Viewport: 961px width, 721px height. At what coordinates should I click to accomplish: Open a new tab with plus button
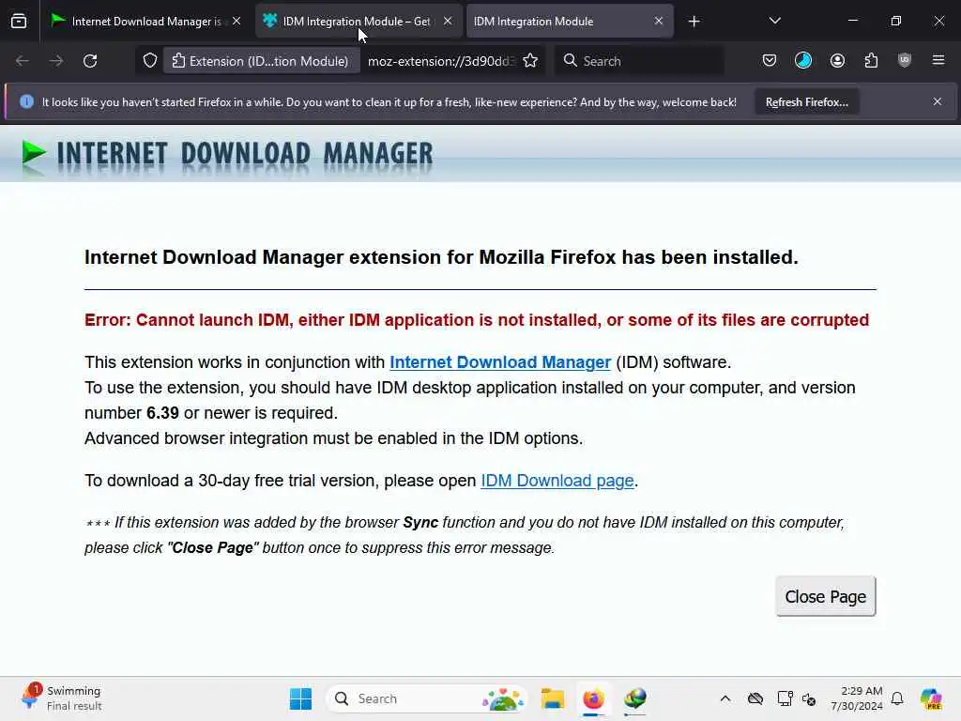(694, 22)
